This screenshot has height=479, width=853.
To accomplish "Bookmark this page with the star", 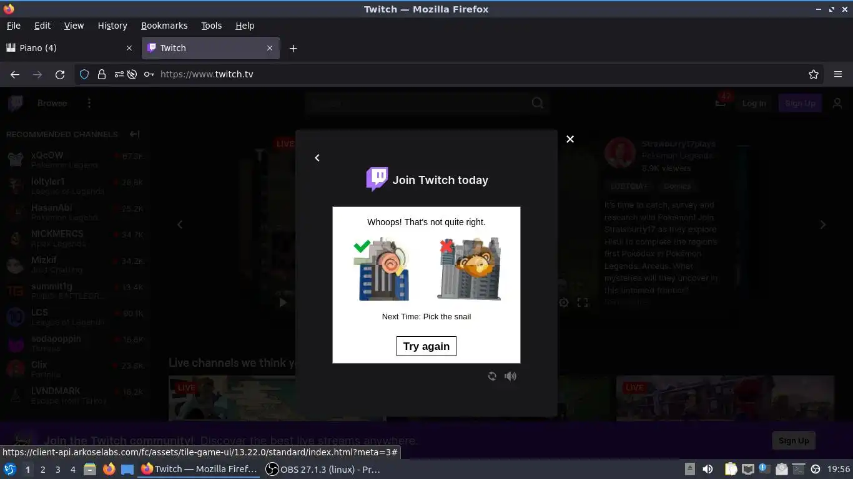I will click(x=814, y=74).
